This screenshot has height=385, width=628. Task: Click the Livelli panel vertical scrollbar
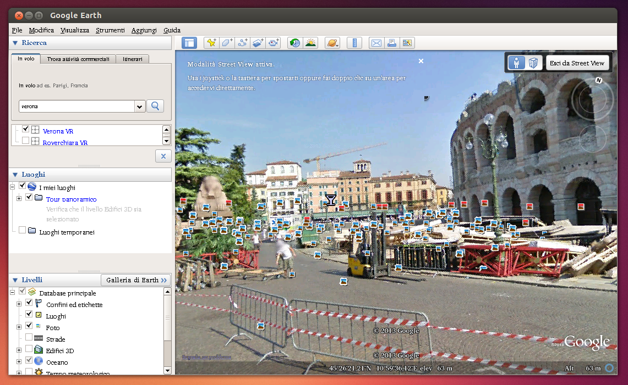click(167, 331)
